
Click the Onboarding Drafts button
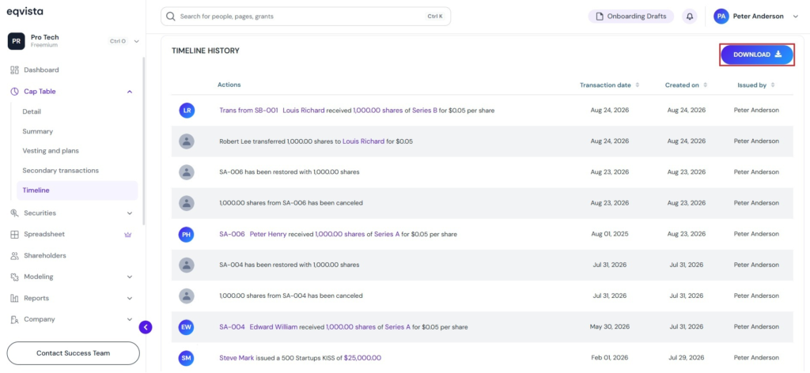pos(630,17)
